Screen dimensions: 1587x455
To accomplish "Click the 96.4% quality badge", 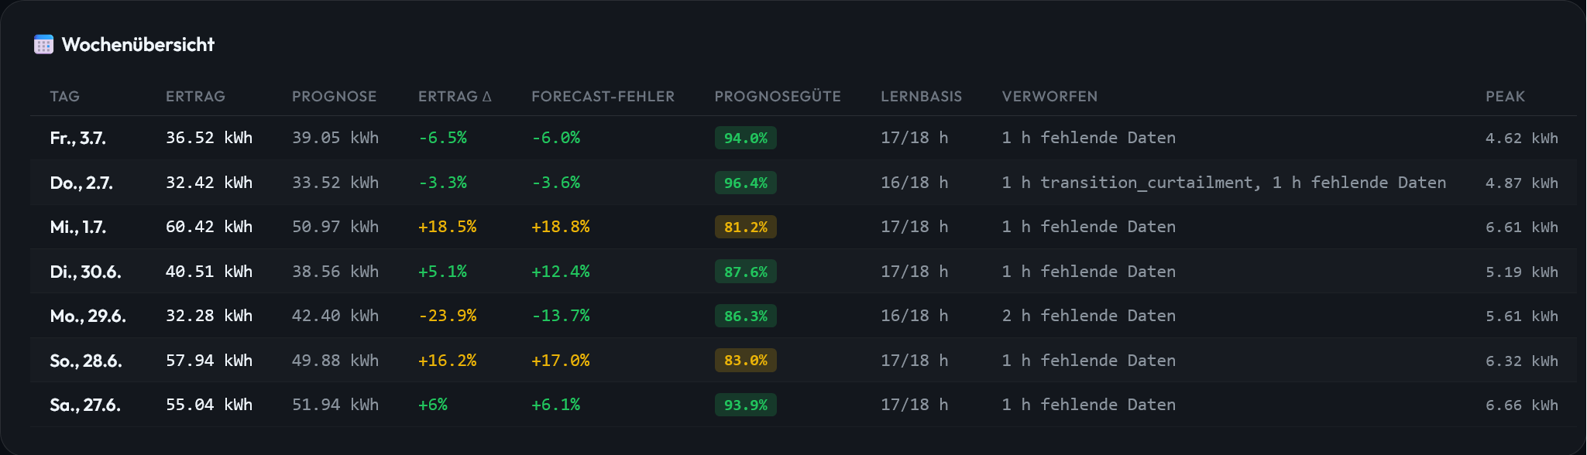I will coord(745,183).
